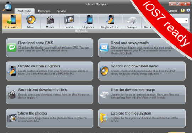
Task: Close the iDevice Manager window
Action: (185, 4)
